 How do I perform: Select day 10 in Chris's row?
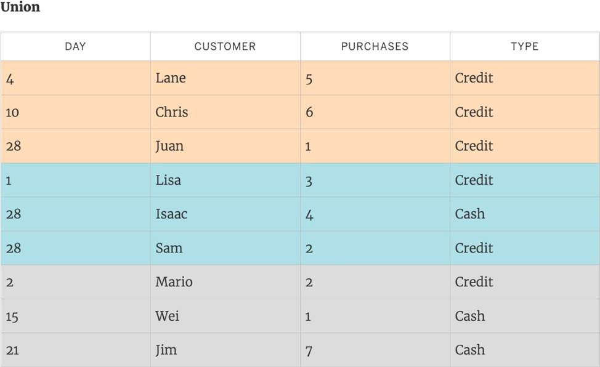pos(12,113)
